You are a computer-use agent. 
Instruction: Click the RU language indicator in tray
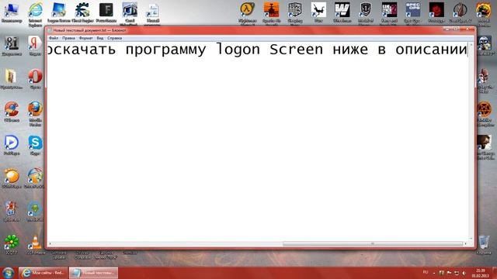coord(426,272)
